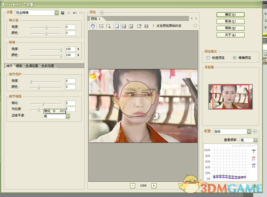This screenshot has width=267, height=197.
Task: Click the 点击预览原始状态 hint text
Action: point(169,26)
